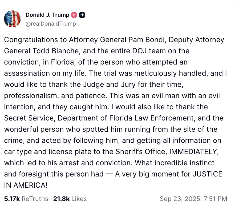The image size is (235, 209).
Task: Click the dark plus badge icon
Action: (82, 15)
